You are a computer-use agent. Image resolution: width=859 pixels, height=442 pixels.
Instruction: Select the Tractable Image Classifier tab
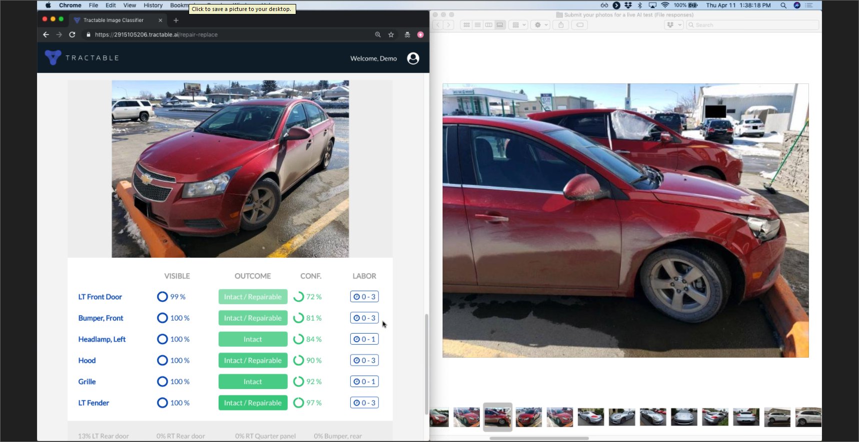coord(114,20)
